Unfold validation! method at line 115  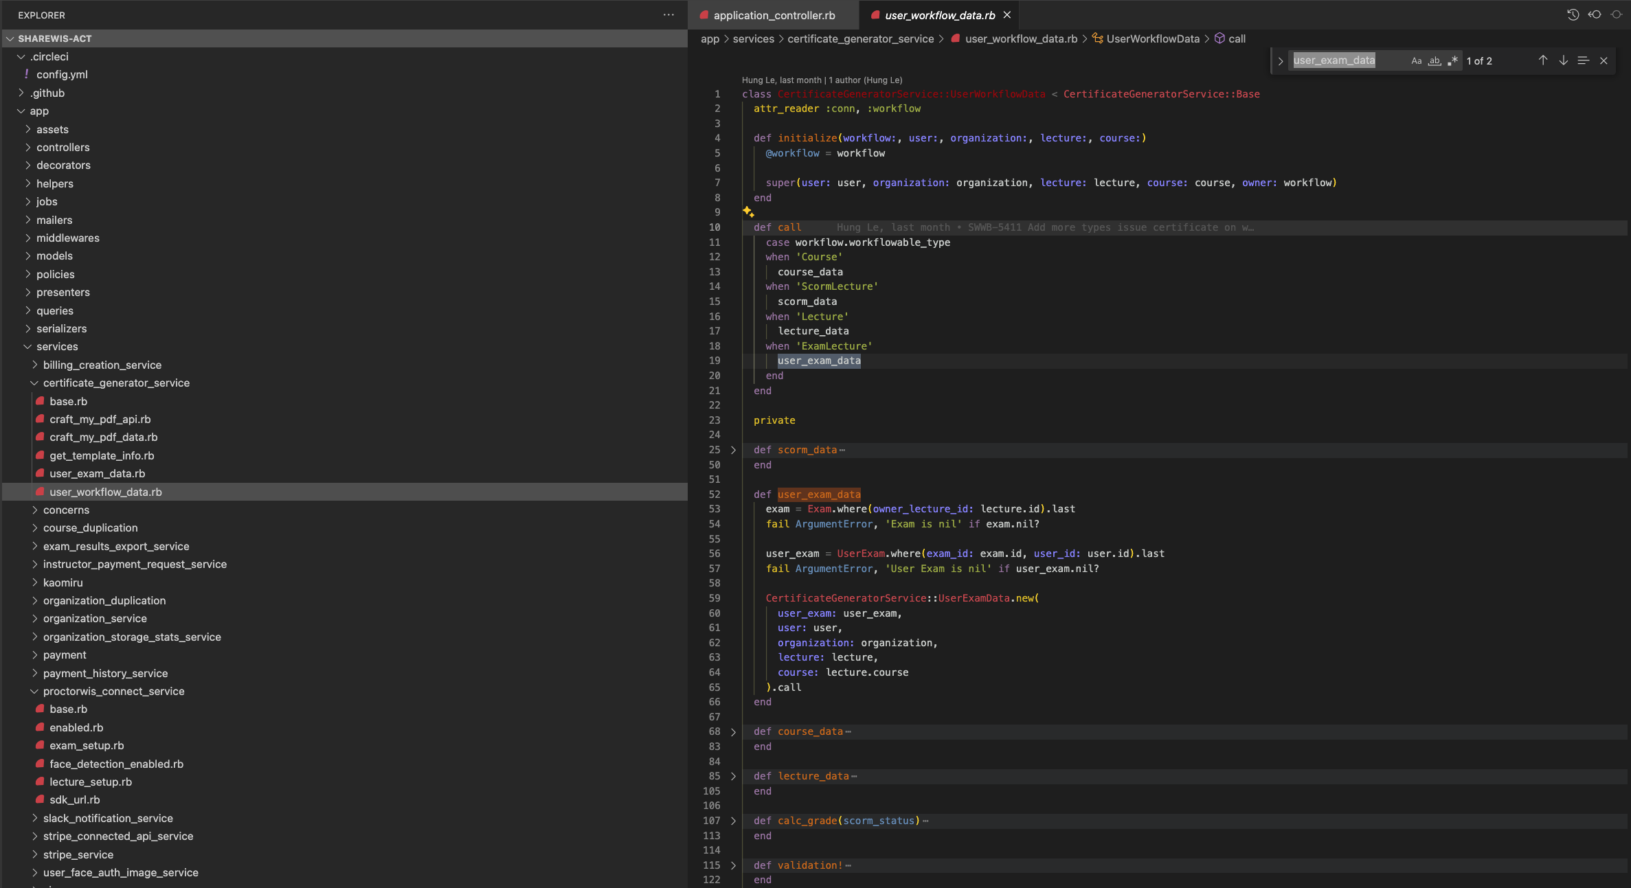pos(733,865)
